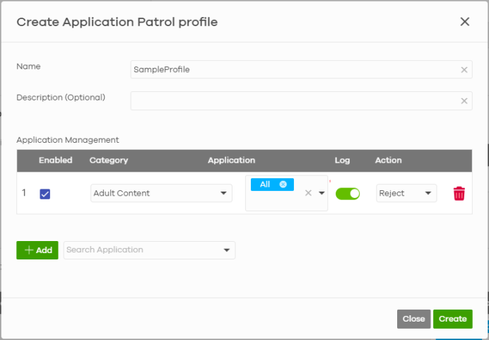The width and height of the screenshot is (489, 340).
Task: Click the Category column header
Action: (x=109, y=160)
